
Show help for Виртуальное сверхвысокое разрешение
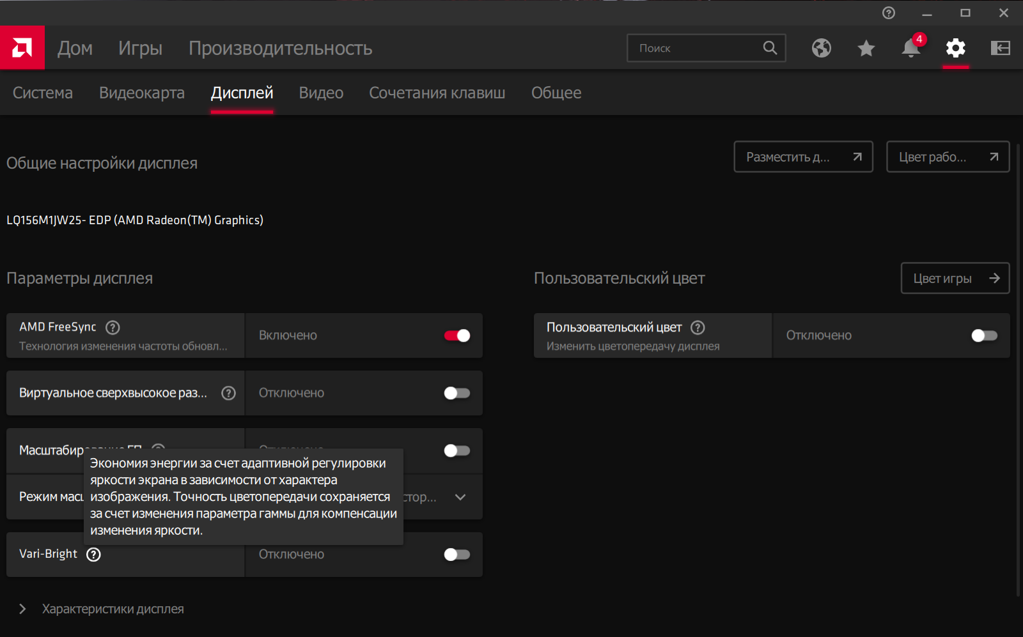click(228, 393)
